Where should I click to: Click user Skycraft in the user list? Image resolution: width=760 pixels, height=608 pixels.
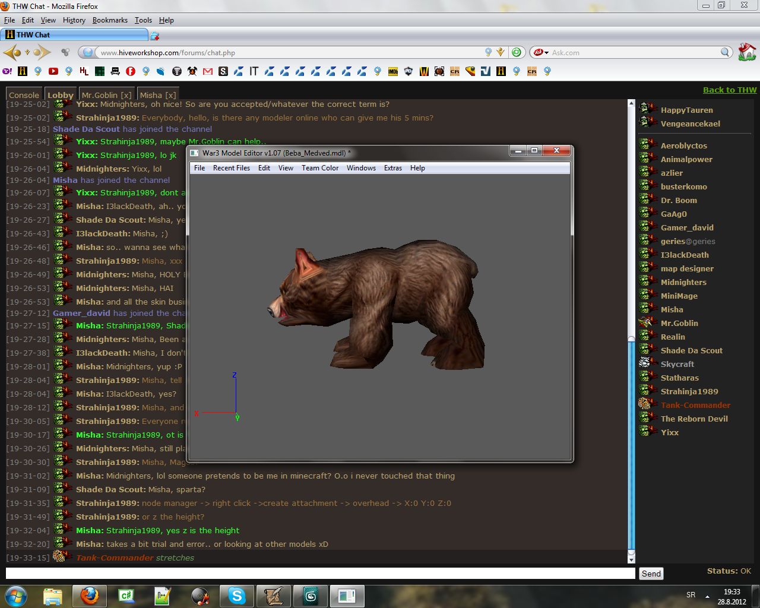[x=677, y=364]
